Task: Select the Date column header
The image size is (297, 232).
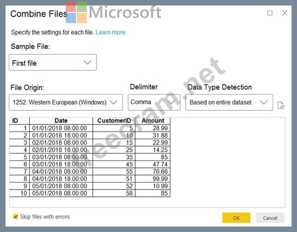Action: [x=61, y=121]
